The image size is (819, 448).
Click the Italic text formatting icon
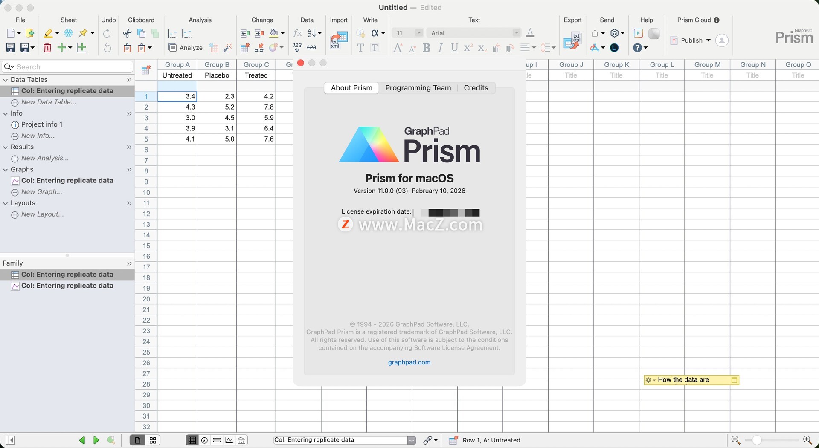[440, 48]
